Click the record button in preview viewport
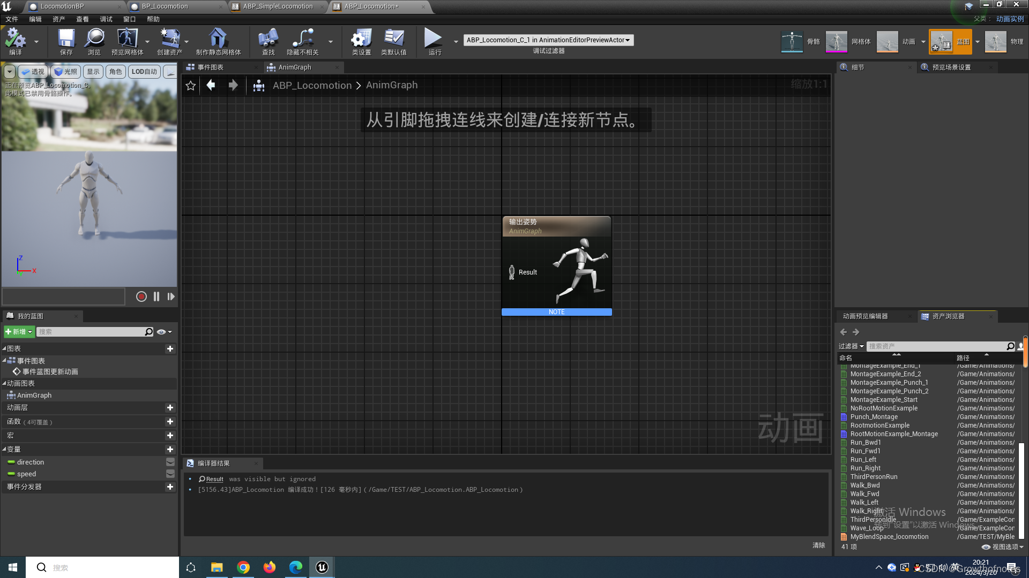The width and height of the screenshot is (1029, 578). (141, 296)
